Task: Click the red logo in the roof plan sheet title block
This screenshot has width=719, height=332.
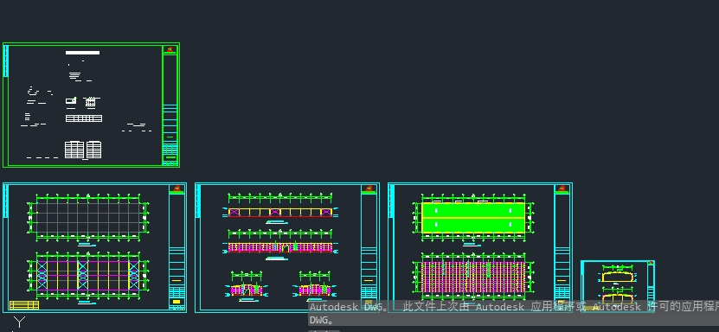Action: [x=562, y=188]
